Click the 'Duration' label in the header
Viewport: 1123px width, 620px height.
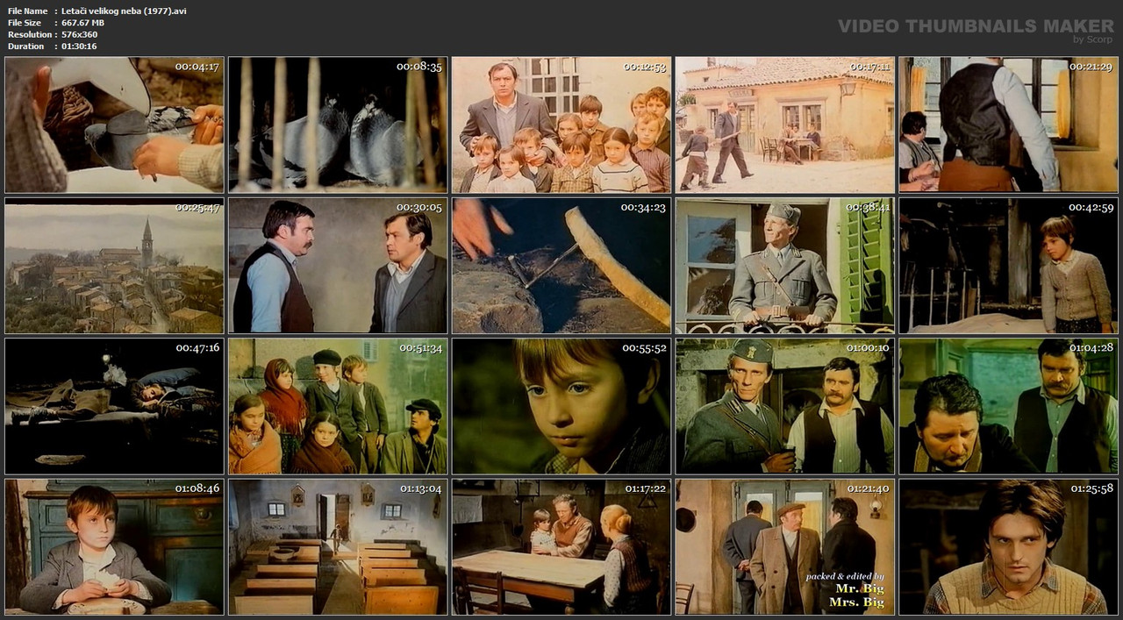click(x=25, y=46)
